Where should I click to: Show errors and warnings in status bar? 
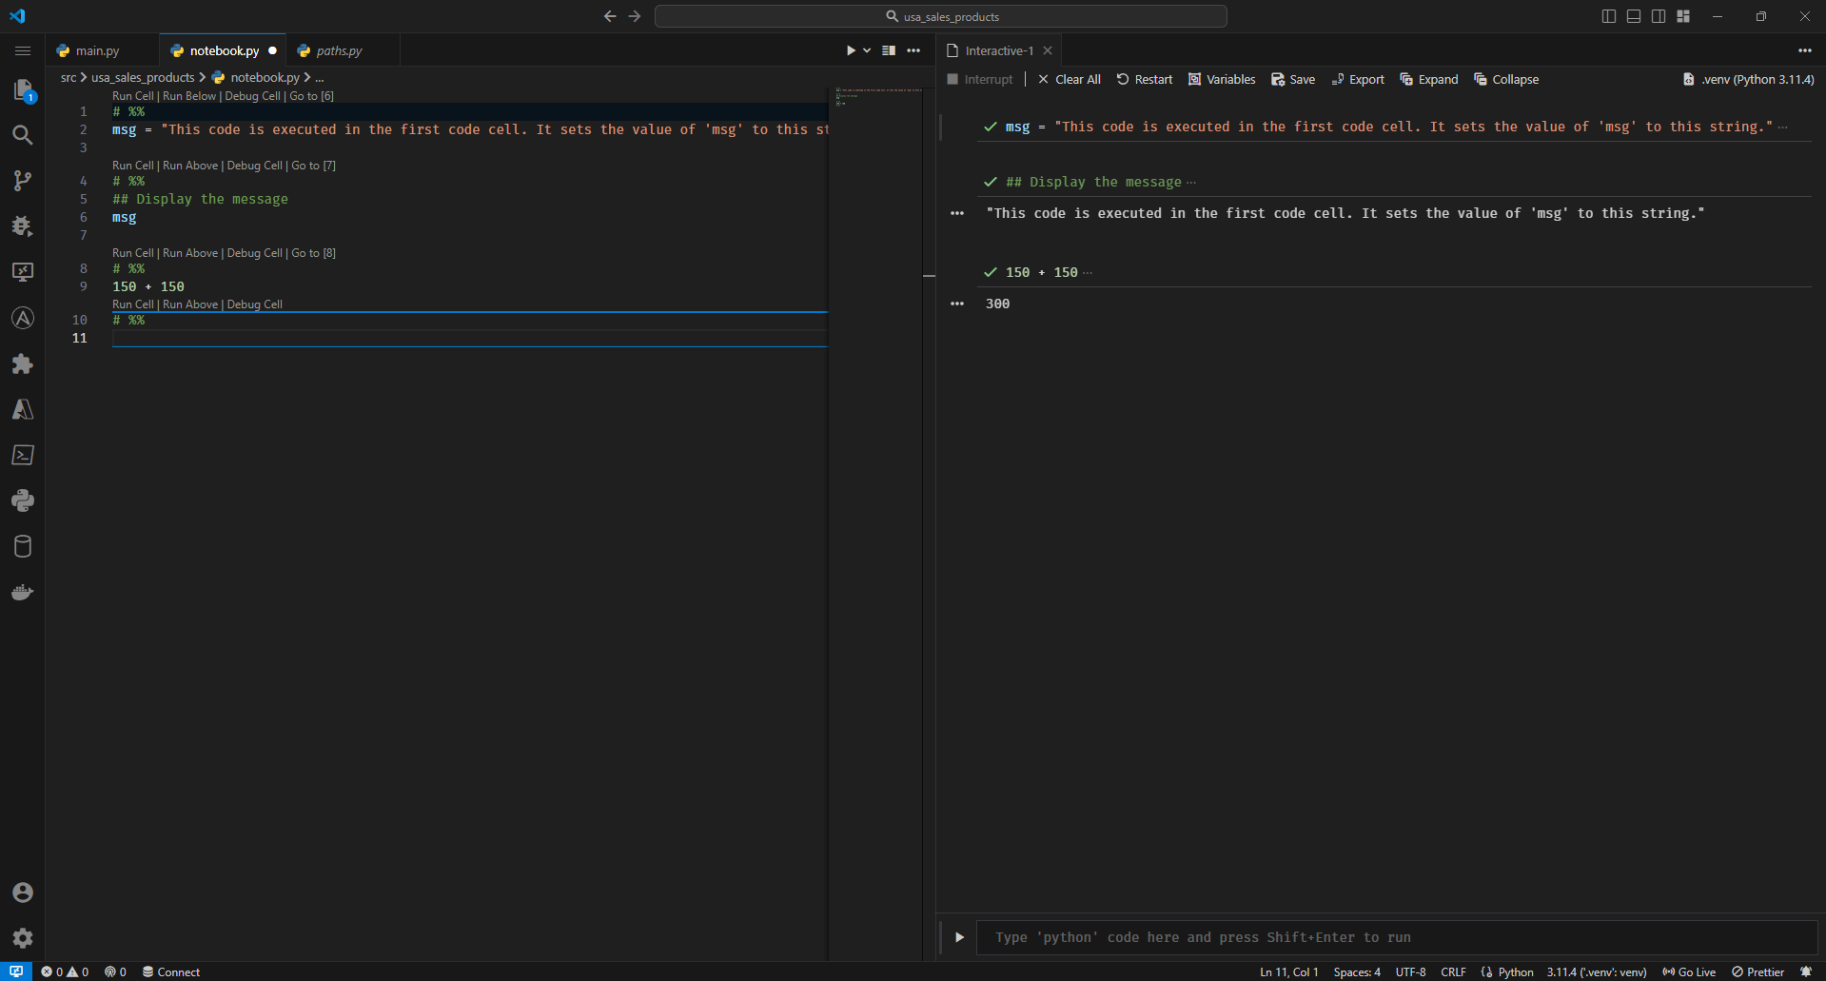tap(65, 971)
